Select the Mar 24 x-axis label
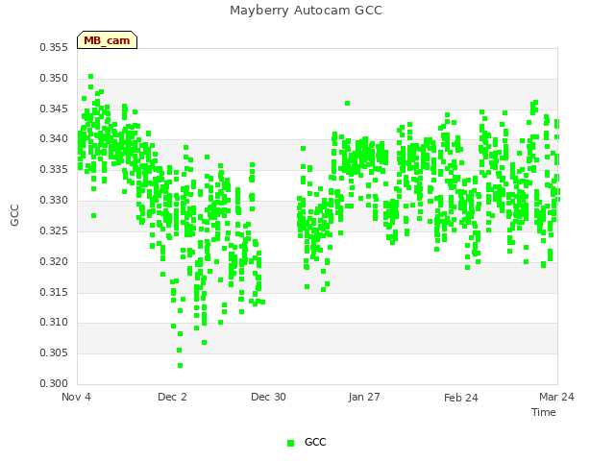The height and width of the screenshot is (461, 615). coord(556,397)
